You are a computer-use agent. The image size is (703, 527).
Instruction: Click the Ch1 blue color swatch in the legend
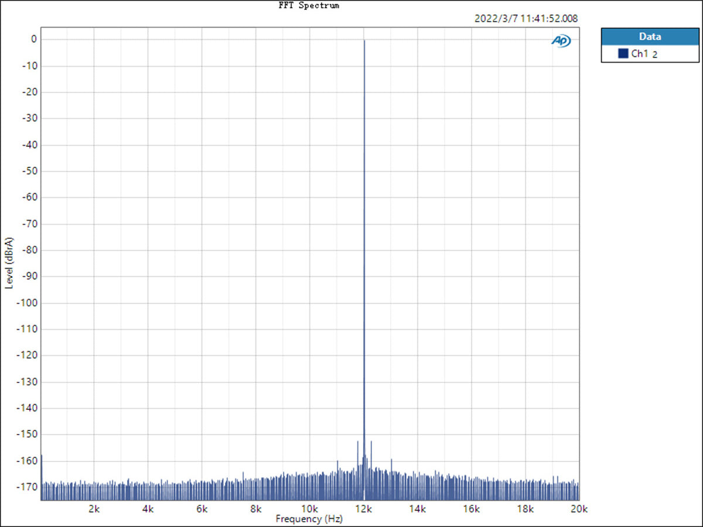pos(623,54)
